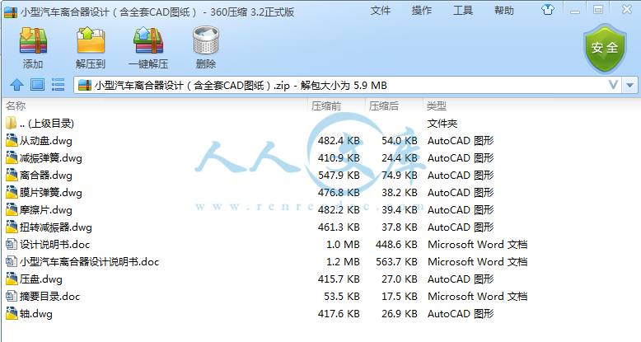This screenshot has width=641, height=342.
Task: Switch to the detail list view button
Action: [58, 85]
